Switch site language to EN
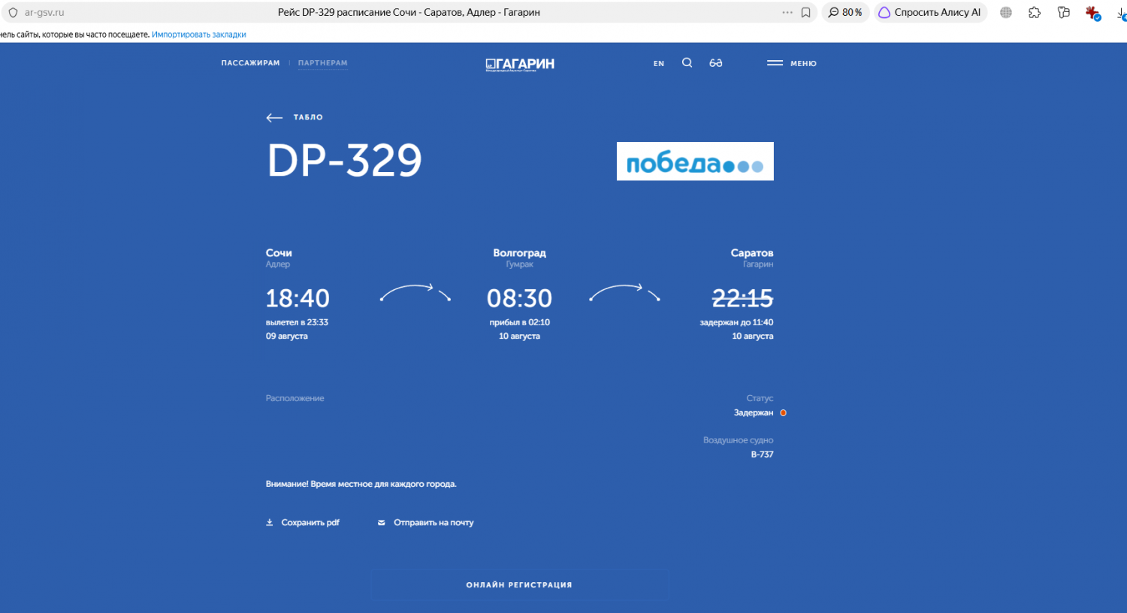The height and width of the screenshot is (613, 1127). coord(659,64)
